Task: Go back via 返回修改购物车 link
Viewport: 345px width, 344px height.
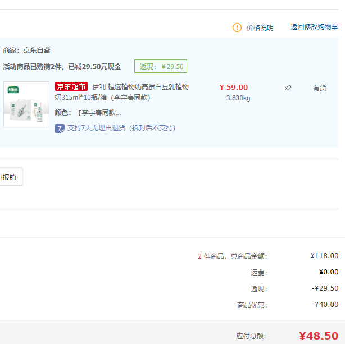Action: pos(314,27)
